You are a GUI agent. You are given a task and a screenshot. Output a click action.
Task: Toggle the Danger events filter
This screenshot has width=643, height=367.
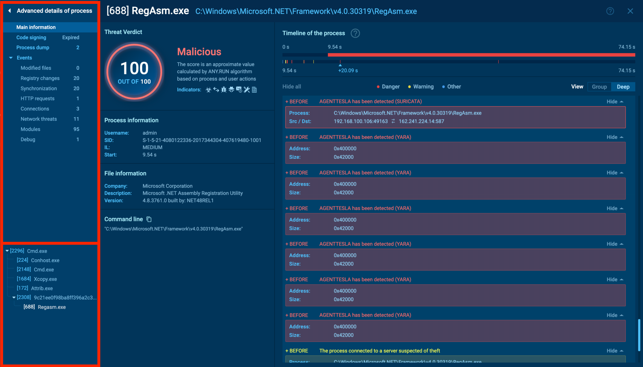pos(388,87)
